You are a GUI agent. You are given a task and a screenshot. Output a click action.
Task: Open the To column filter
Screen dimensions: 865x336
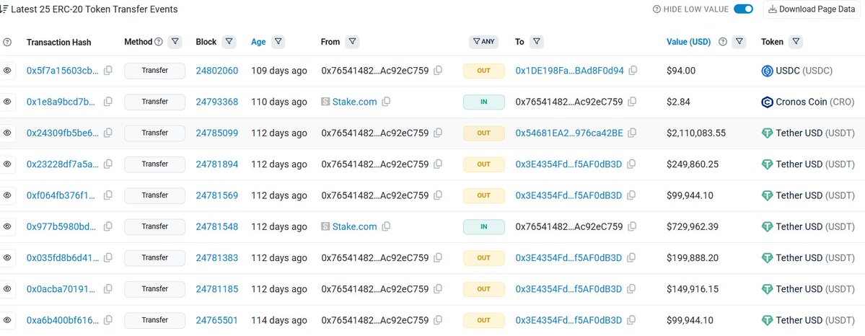[536, 41]
